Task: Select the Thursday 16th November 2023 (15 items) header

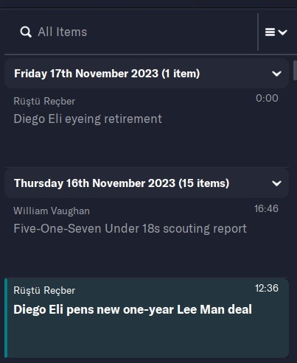Action: click(147, 183)
